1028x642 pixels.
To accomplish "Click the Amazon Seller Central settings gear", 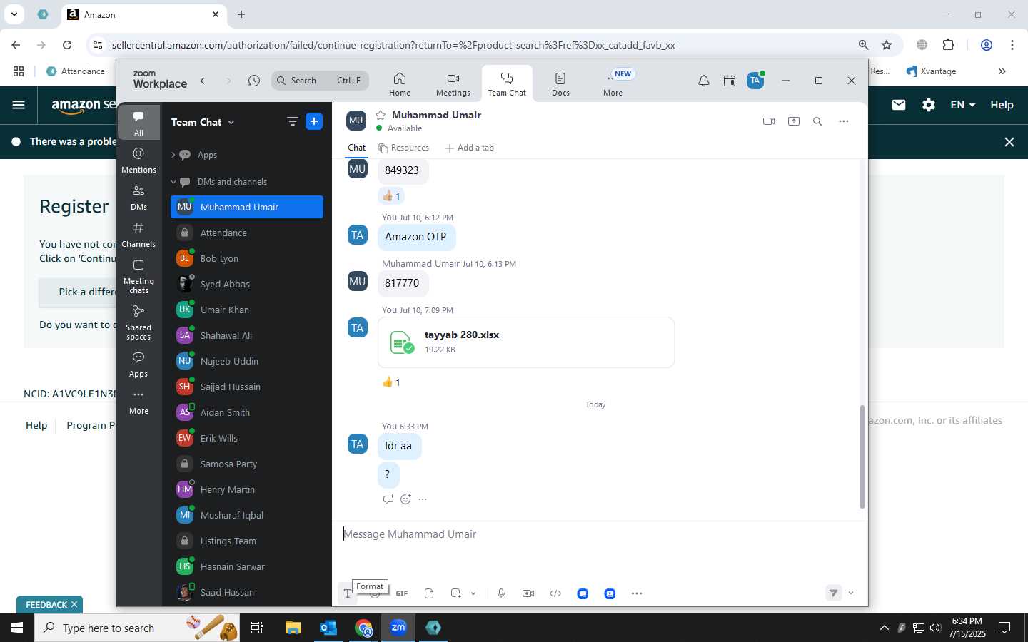I will (x=928, y=105).
